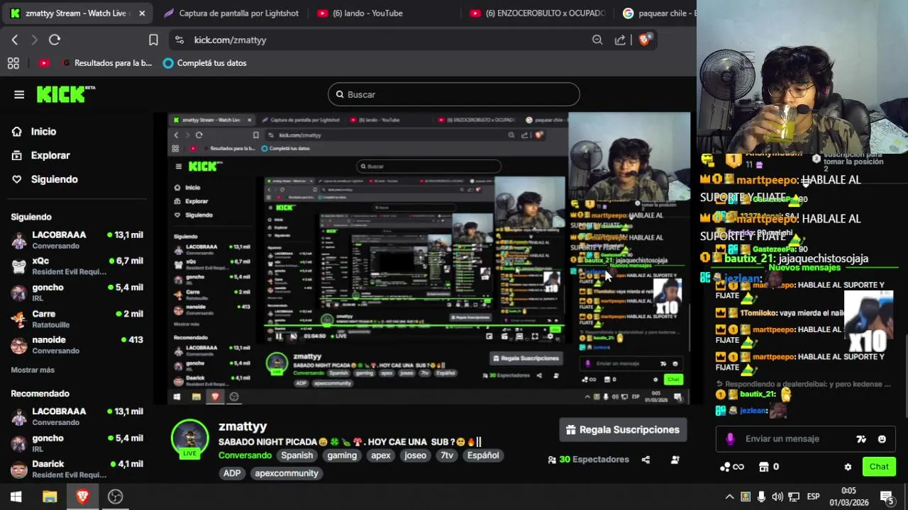Click the Spanish tag

click(297, 455)
